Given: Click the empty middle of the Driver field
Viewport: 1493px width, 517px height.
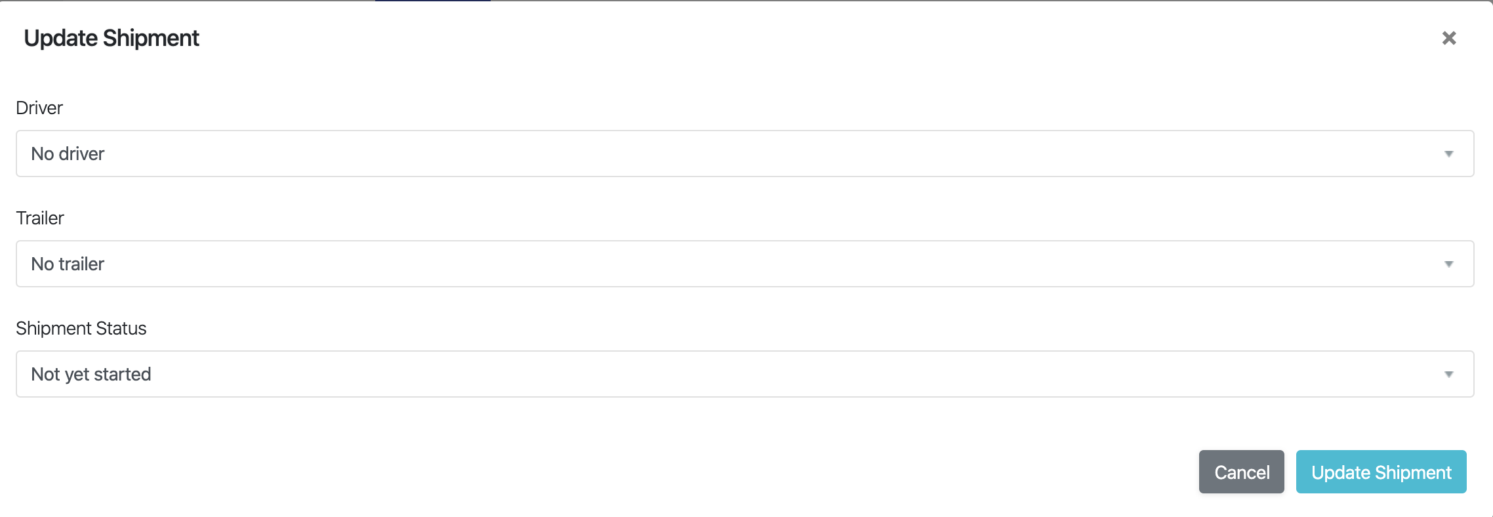Looking at the screenshot, I should (745, 154).
